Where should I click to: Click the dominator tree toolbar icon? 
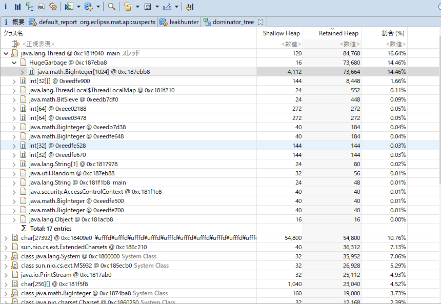tap(29, 7)
